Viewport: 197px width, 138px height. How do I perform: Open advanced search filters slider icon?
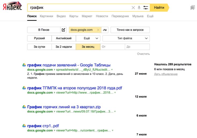[146, 8]
